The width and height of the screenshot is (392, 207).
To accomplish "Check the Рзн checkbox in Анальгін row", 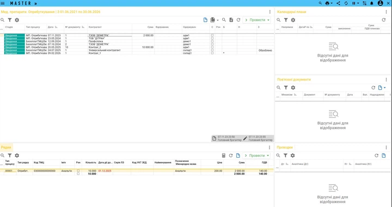I will coord(78,171).
